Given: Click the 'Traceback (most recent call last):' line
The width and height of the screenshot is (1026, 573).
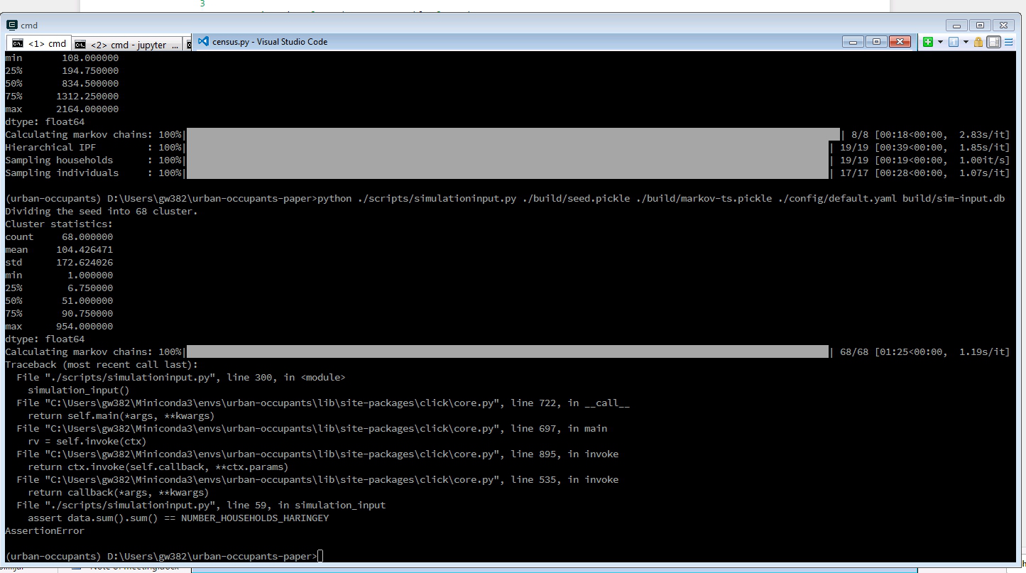Looking at the screenshot, I should point(102,365).
